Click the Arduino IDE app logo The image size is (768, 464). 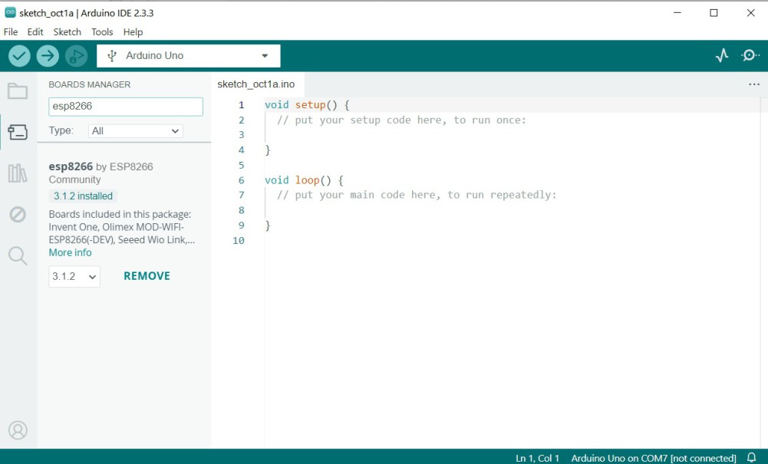(10, 13)
